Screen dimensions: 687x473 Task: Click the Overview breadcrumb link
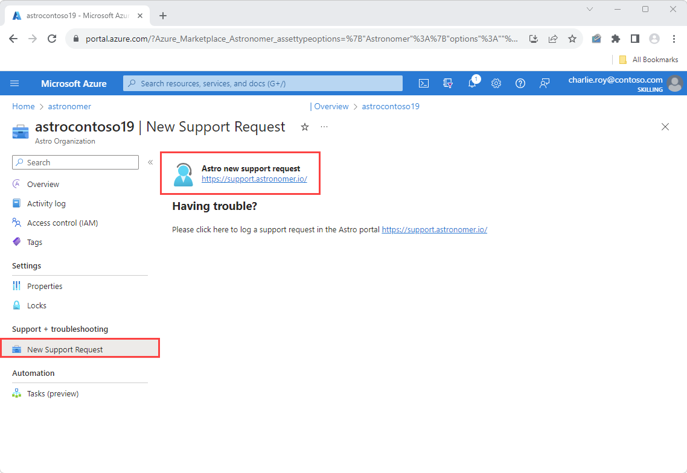331,106
